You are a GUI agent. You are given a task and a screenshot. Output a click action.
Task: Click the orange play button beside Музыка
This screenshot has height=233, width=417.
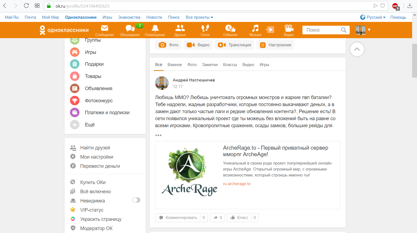tap(270, 29)
